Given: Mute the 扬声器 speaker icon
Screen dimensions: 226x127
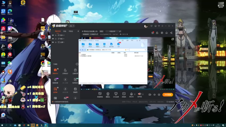Looking at the screenshot, I should point(139,94).
